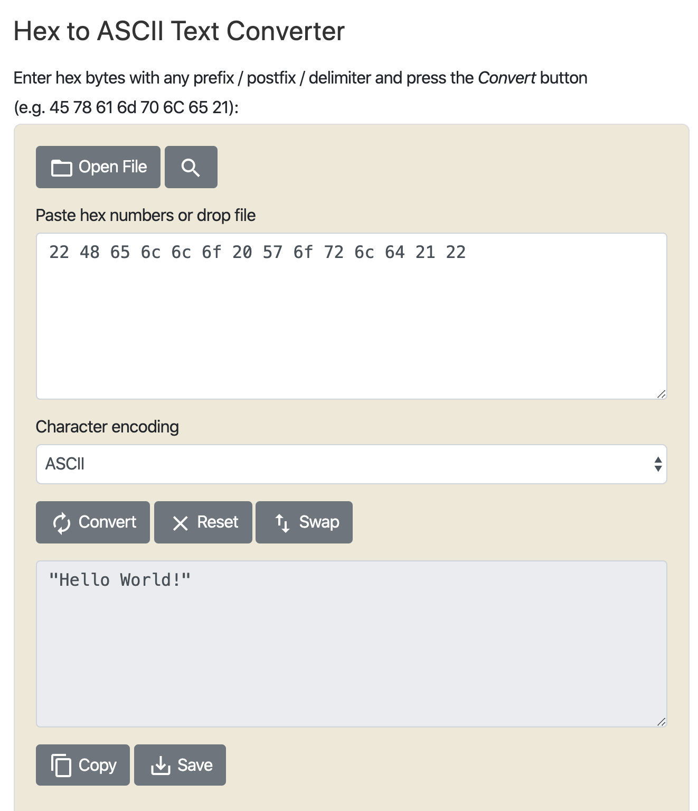Click the ASCII dropdown arrows
698x811 pixels.
658,464
